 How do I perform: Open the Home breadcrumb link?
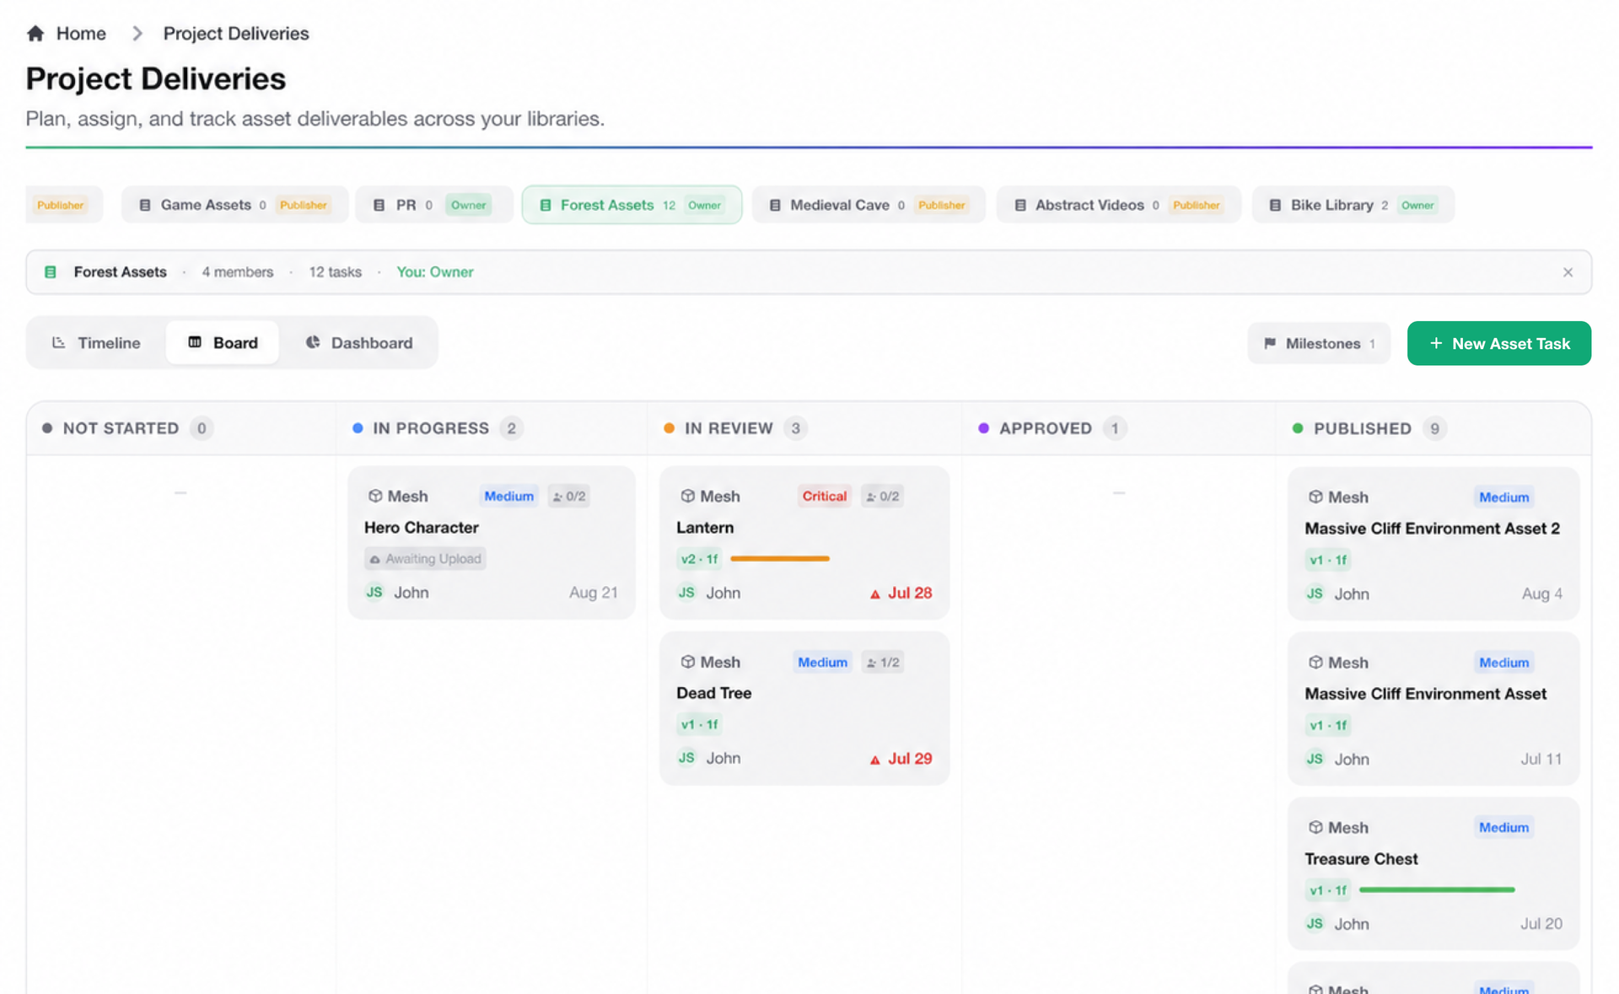click(x=81, y=33)
